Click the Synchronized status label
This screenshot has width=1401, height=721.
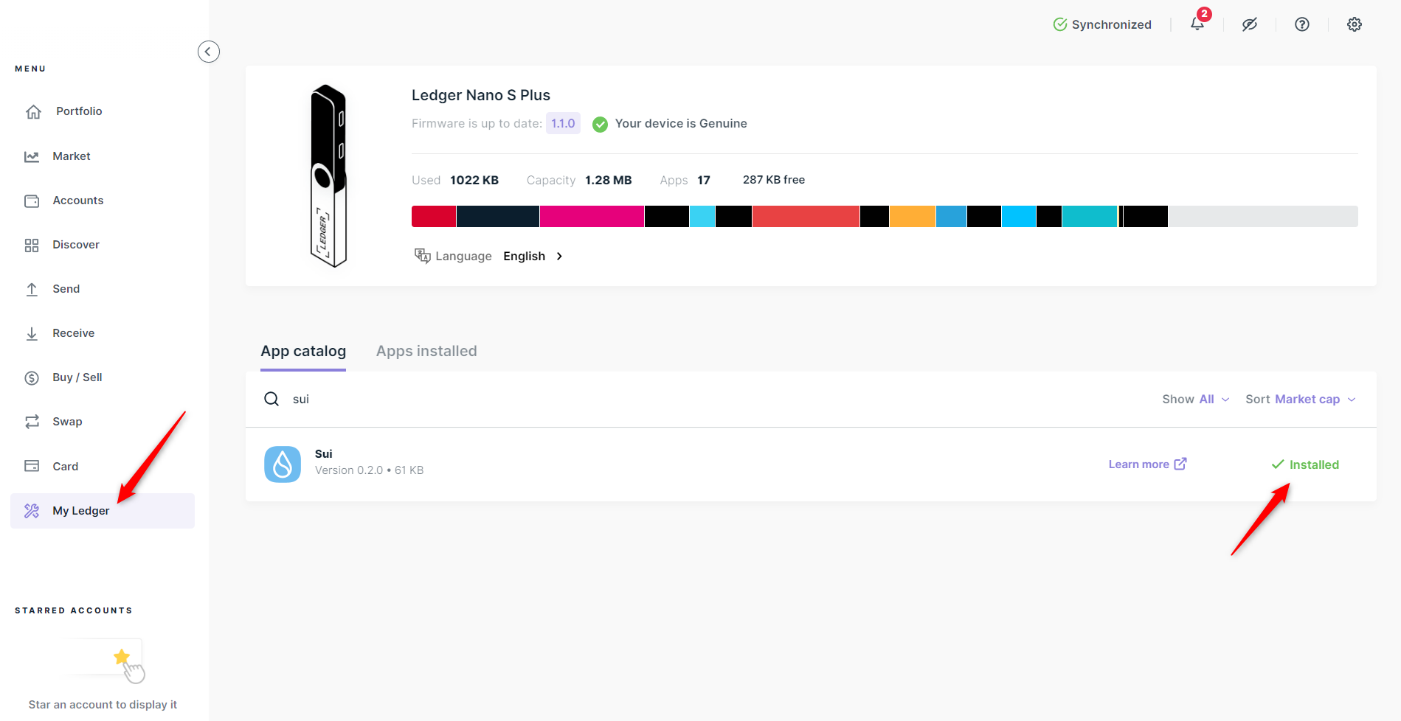click(x=1111, y=24)
